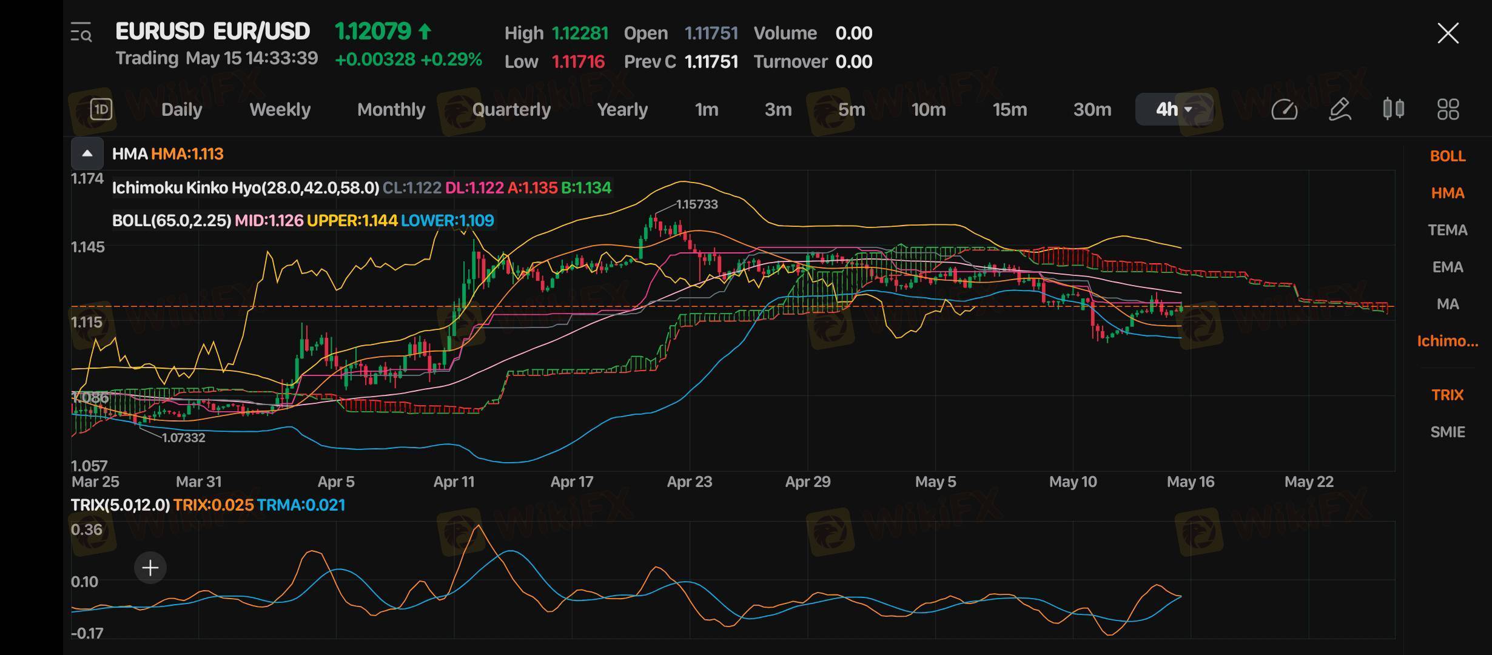Enable the TEMA overlay indicator
Viewport: 1492px width, 655px height.
point(1447,230)
